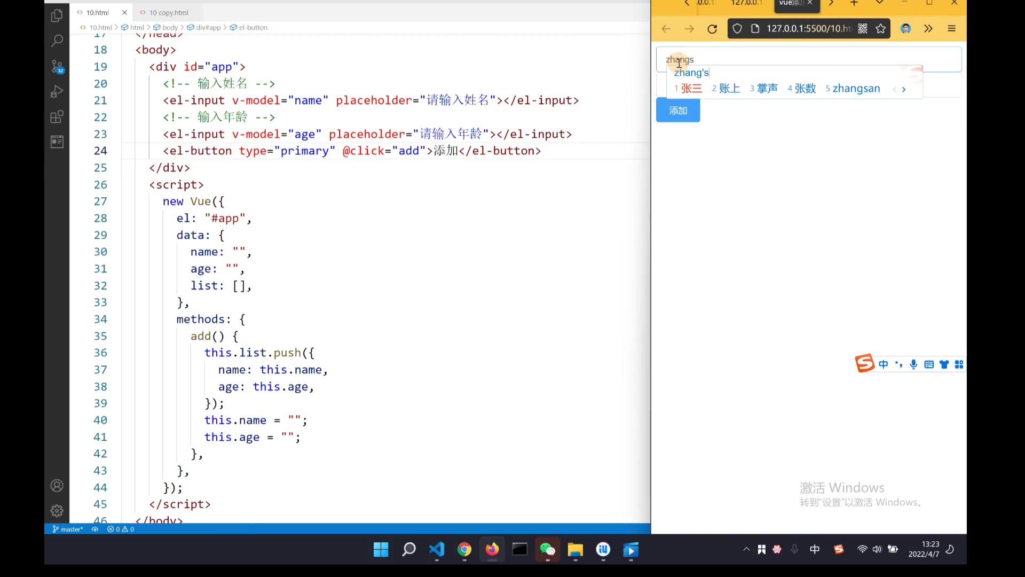This screenshot has width=1025, height=577.
Task: Click the Sogou voice input microphone
Action: click(x=914, y=364)
